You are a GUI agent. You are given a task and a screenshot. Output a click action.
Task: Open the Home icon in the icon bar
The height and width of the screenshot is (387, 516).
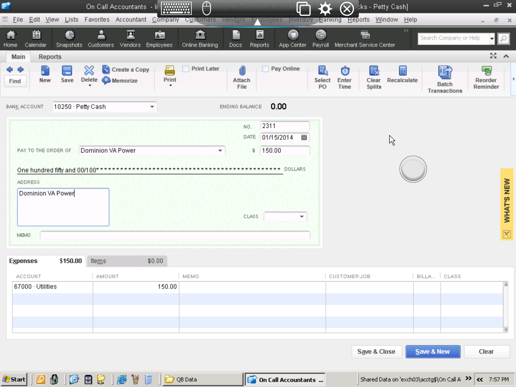(x=10, y=38)
